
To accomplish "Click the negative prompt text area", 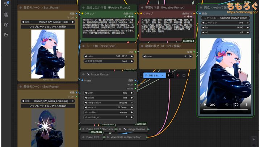I will 167,28.
